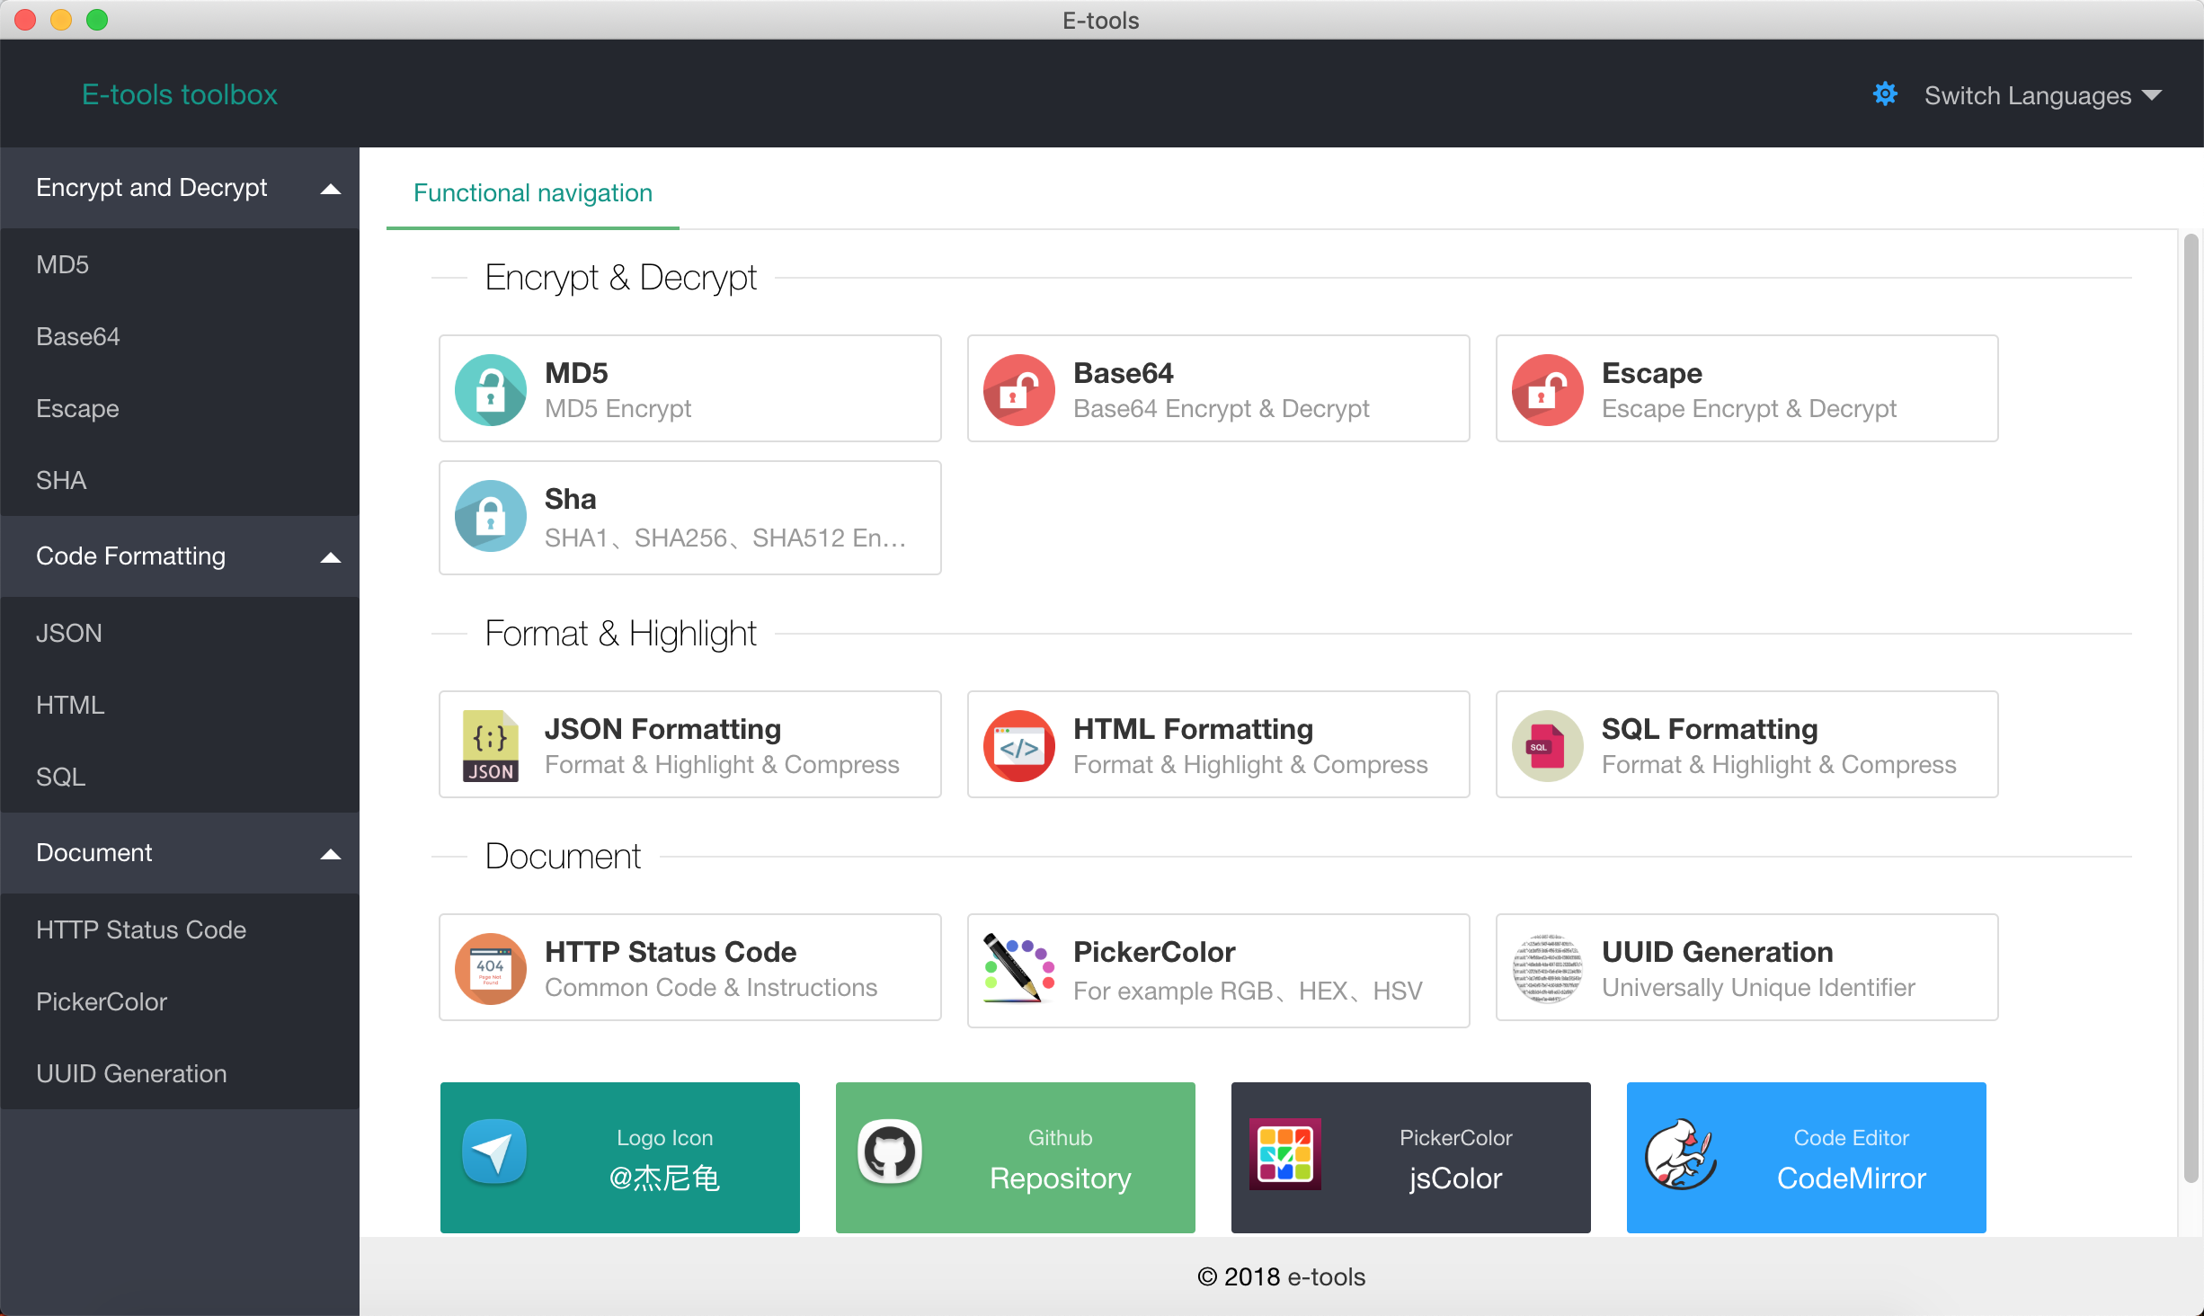Image resolution: width=2204 pixels, height=1316 pixels.
Task: Click the UUID Generation fingerprint icon
Action: (1547, 968)
